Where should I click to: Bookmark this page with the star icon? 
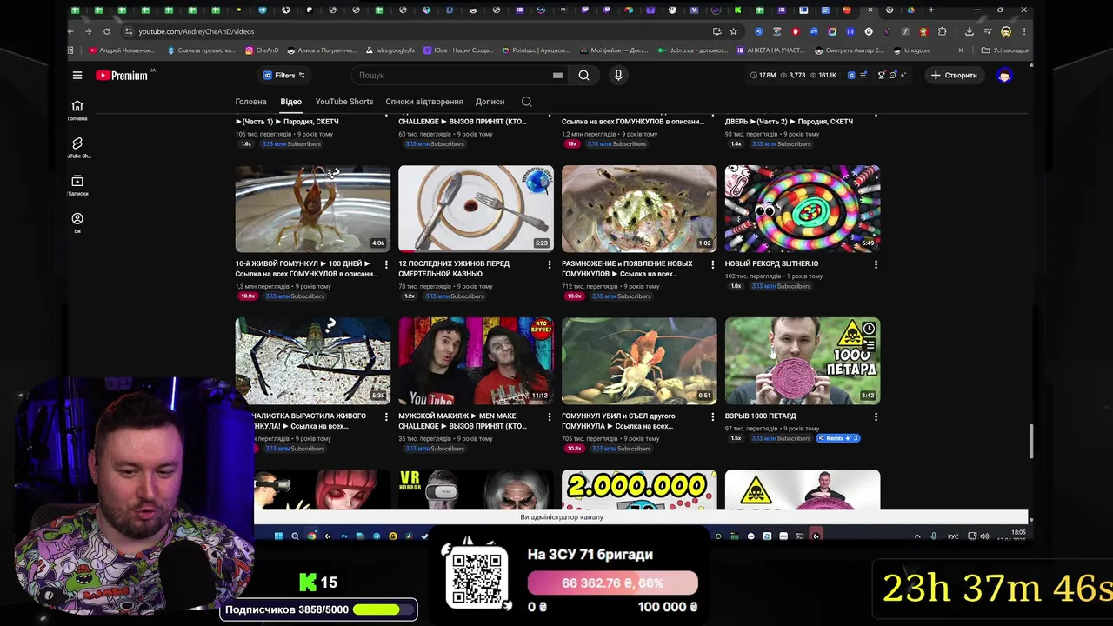click(733, 31)
